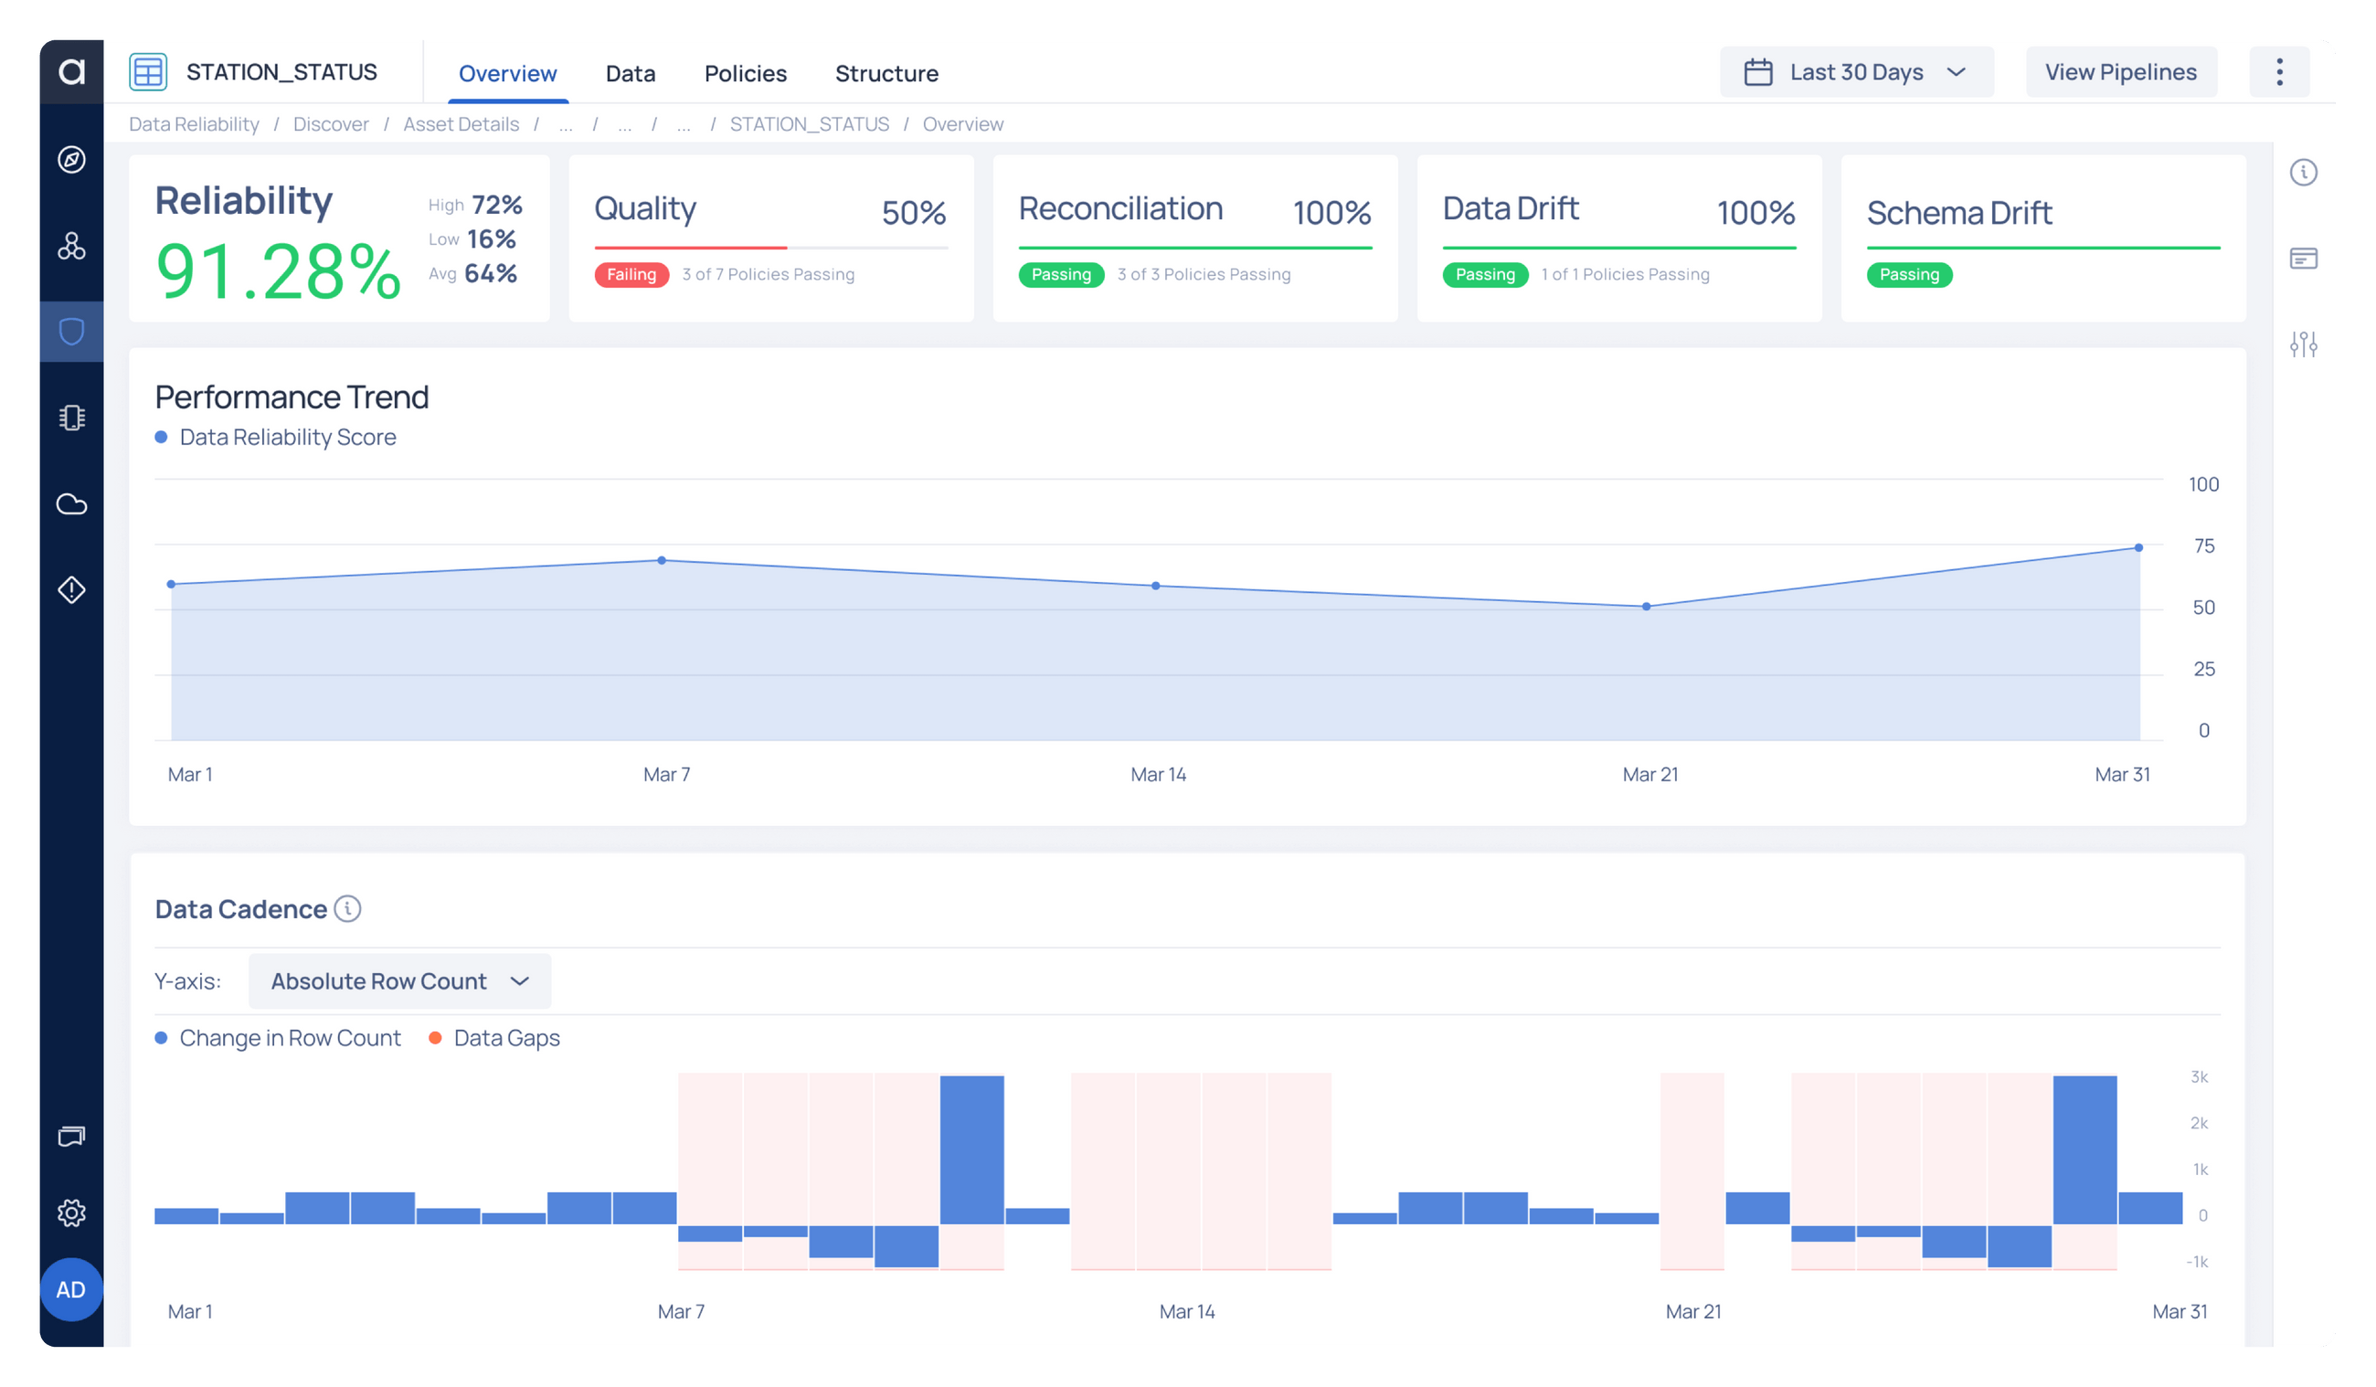Open the AD profile avatar
The height and width of the screenshot is (1387, 2376).
point(71,1290)
